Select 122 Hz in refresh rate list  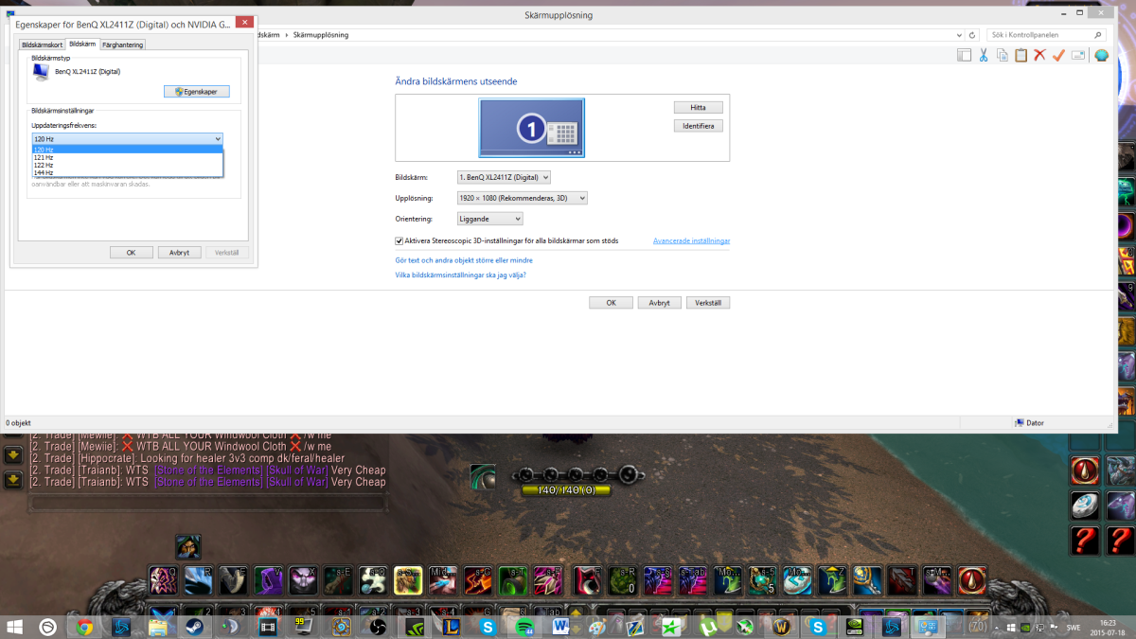coord(128,165)
